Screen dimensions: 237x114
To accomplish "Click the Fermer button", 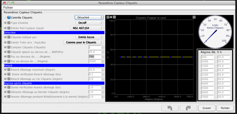I will click(x=225, y=108).
